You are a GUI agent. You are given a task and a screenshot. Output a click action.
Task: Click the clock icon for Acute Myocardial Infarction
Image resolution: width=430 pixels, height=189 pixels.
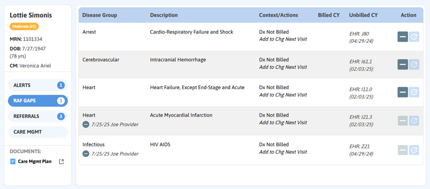pos(414,121)
